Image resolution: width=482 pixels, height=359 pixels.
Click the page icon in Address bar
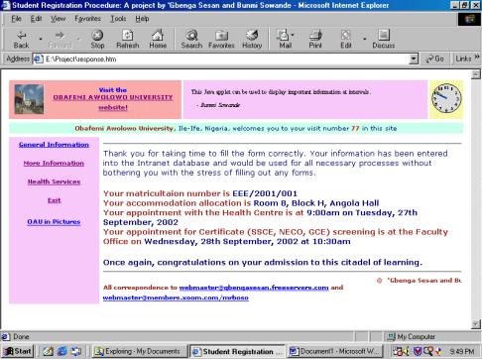coord(38,60)
